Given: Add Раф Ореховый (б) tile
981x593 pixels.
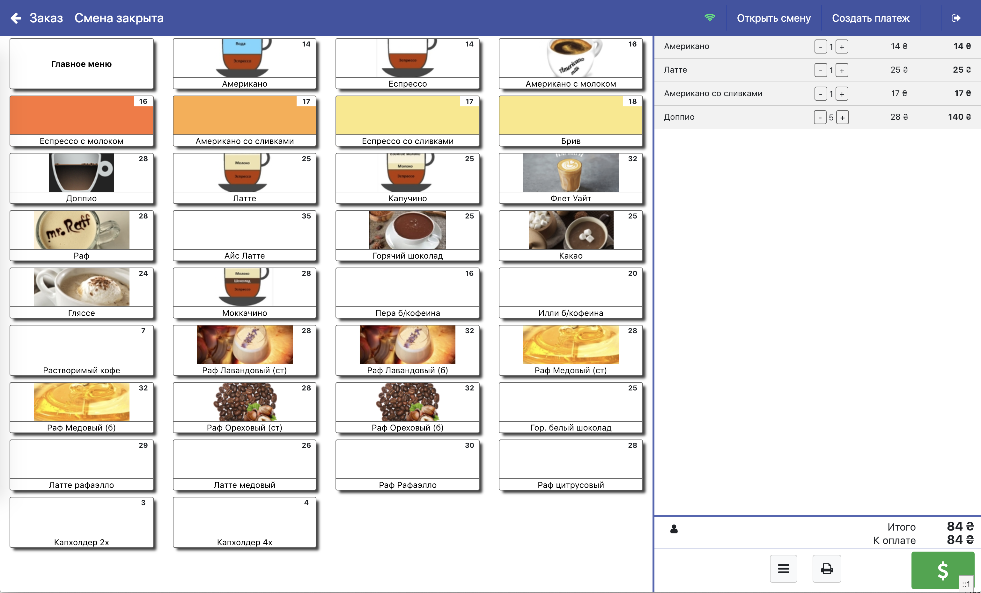Looking at the screenshot, I should tap(407, 407).
